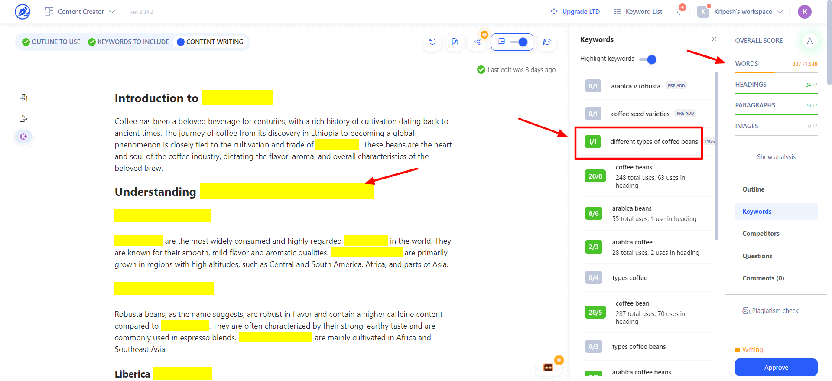Click Show analysis link
832x381 pixels.
(x=776, y=157)
